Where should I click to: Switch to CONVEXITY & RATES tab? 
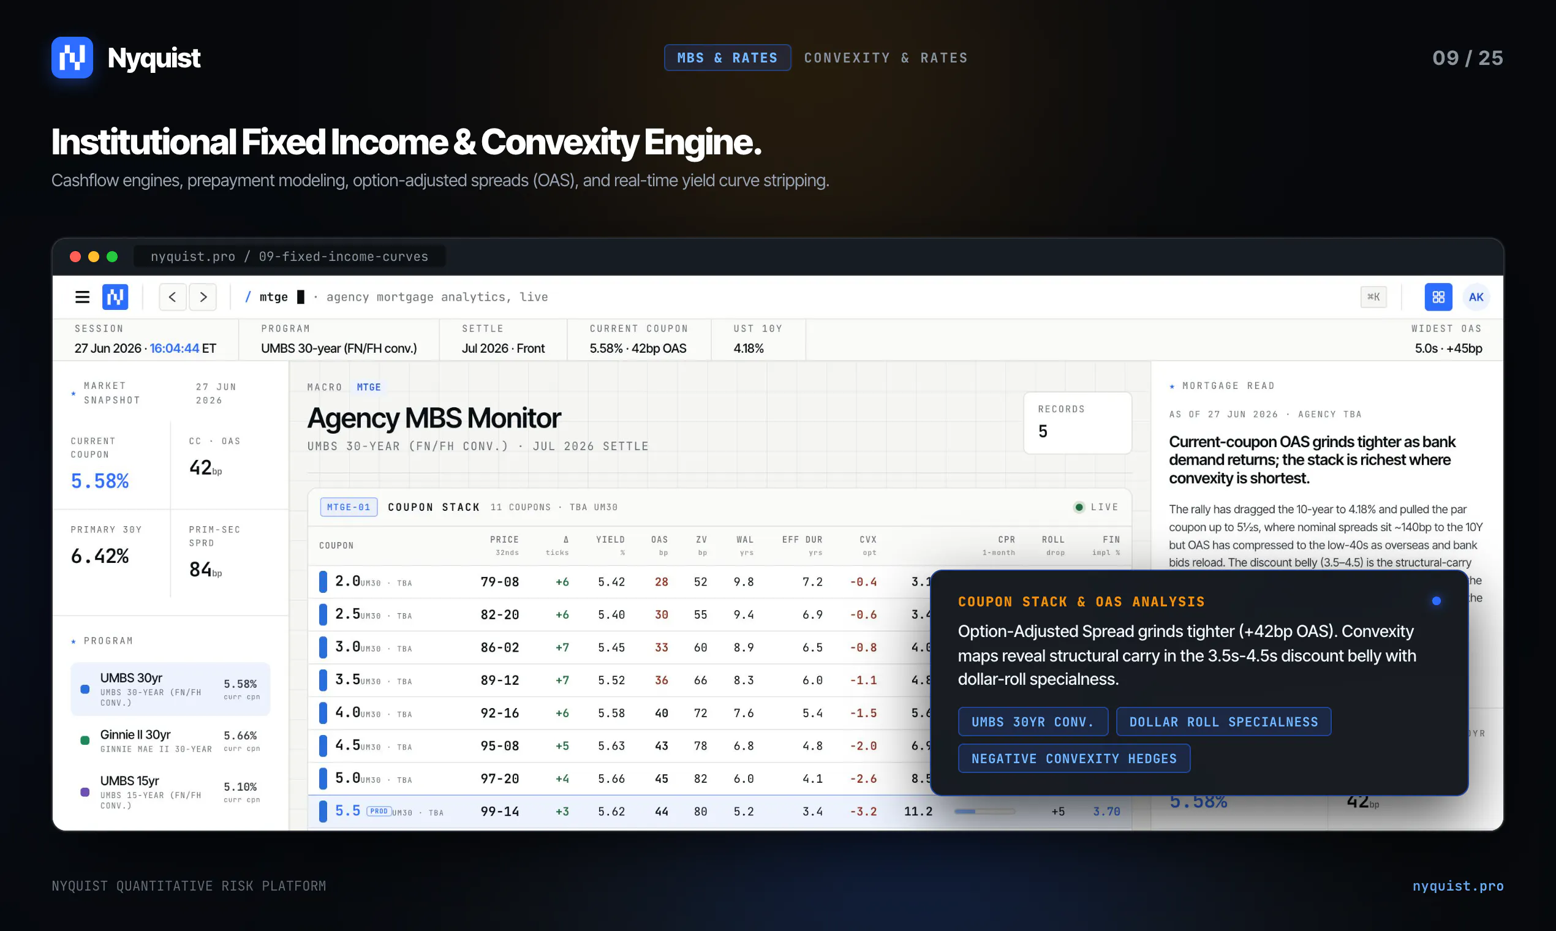[x=886, y=58]
